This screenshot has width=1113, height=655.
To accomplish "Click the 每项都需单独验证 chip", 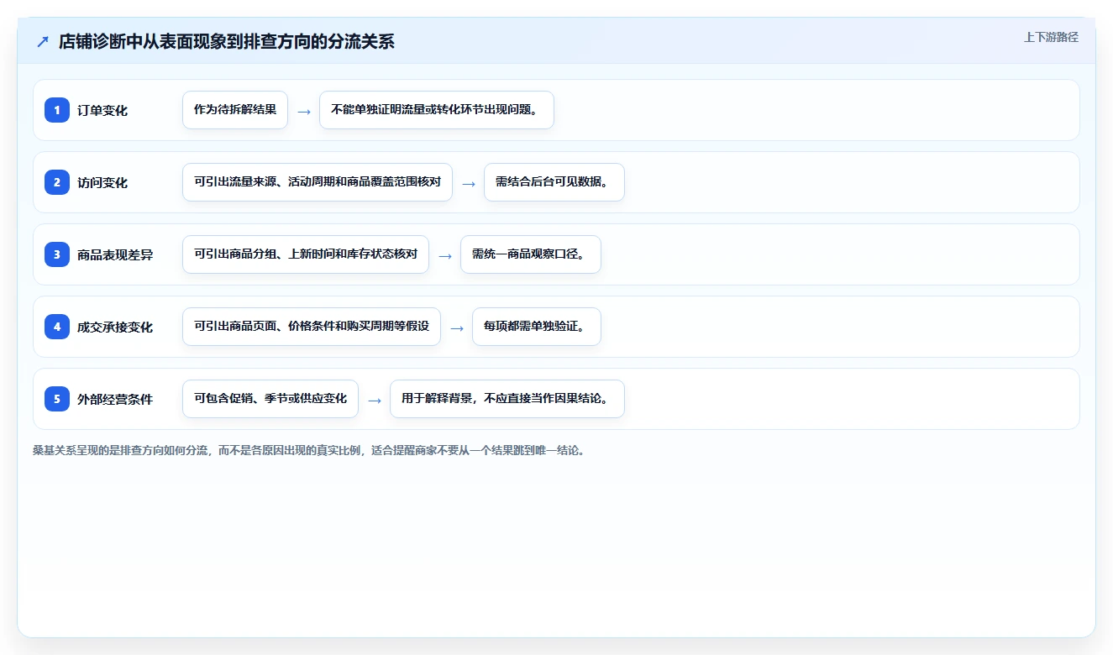I will [x=537, y=327].
